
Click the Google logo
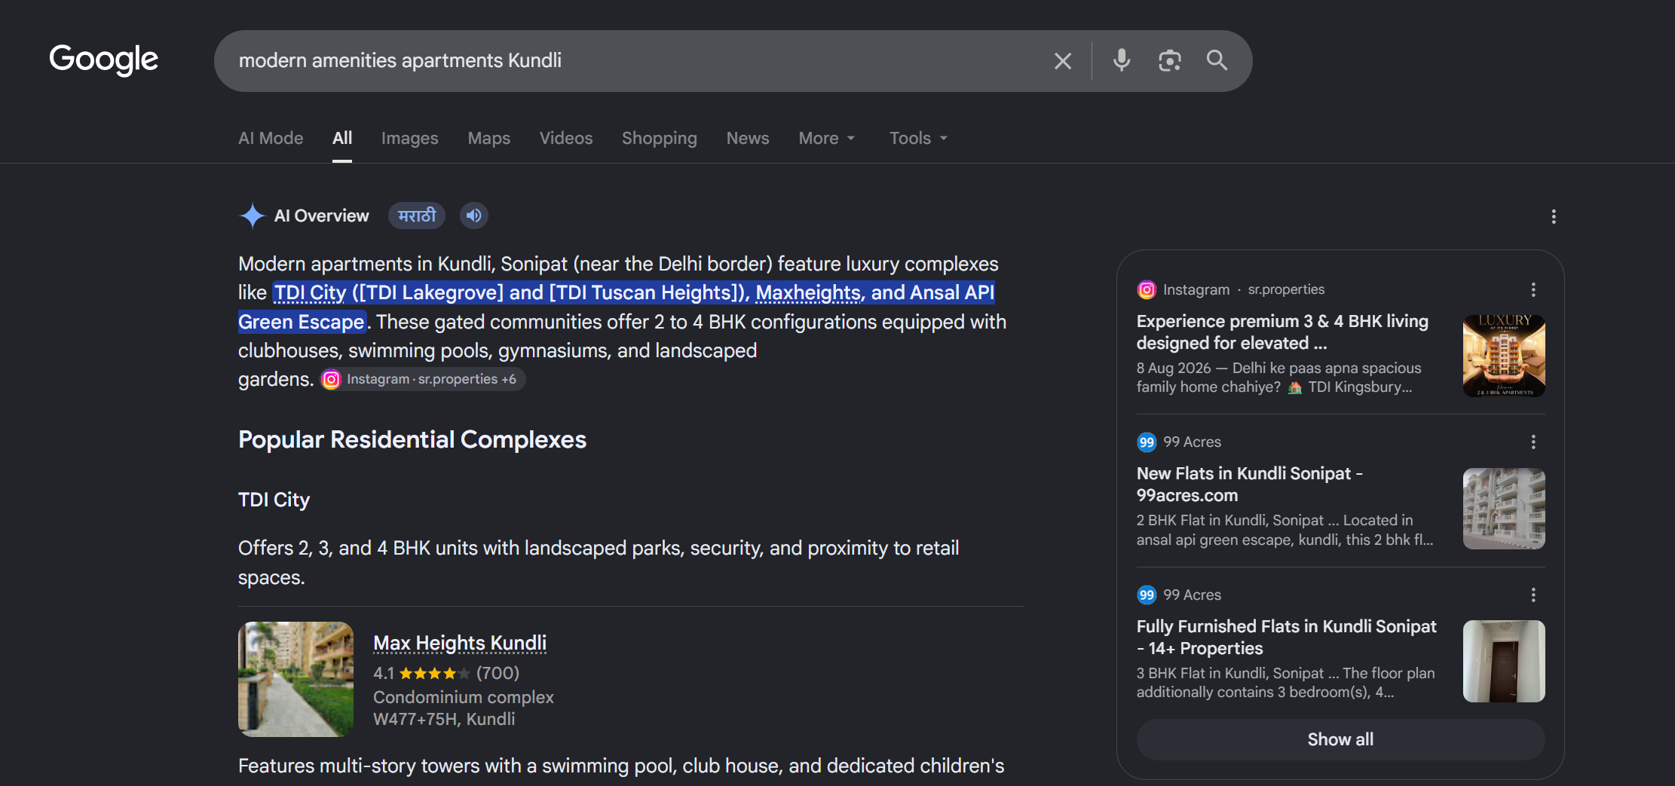pos(104,60)
